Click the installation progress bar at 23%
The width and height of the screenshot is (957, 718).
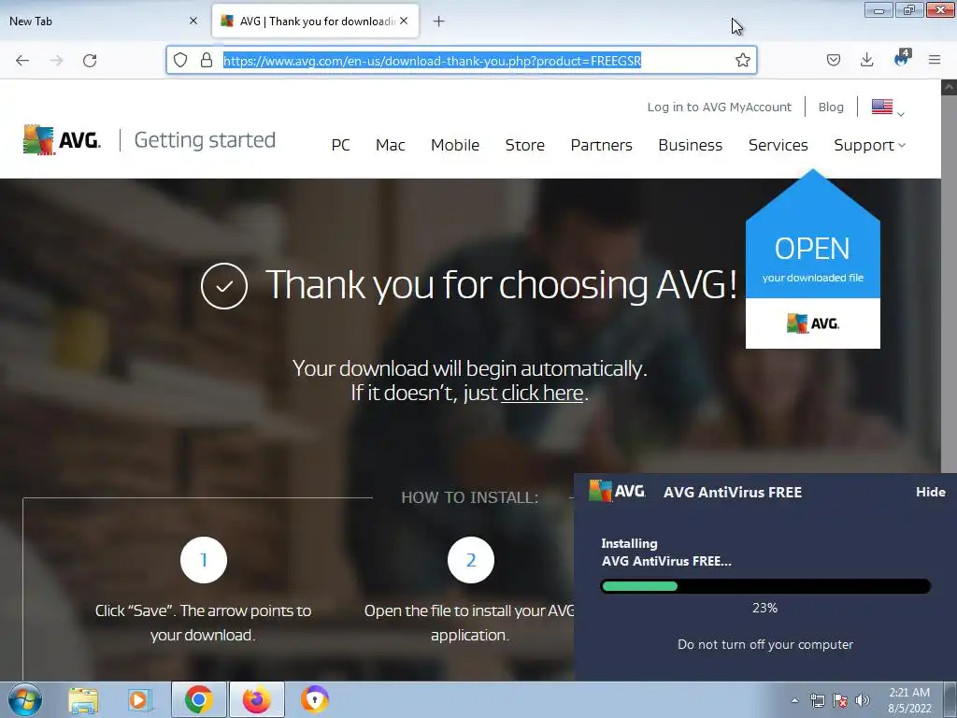coord(765,586)
